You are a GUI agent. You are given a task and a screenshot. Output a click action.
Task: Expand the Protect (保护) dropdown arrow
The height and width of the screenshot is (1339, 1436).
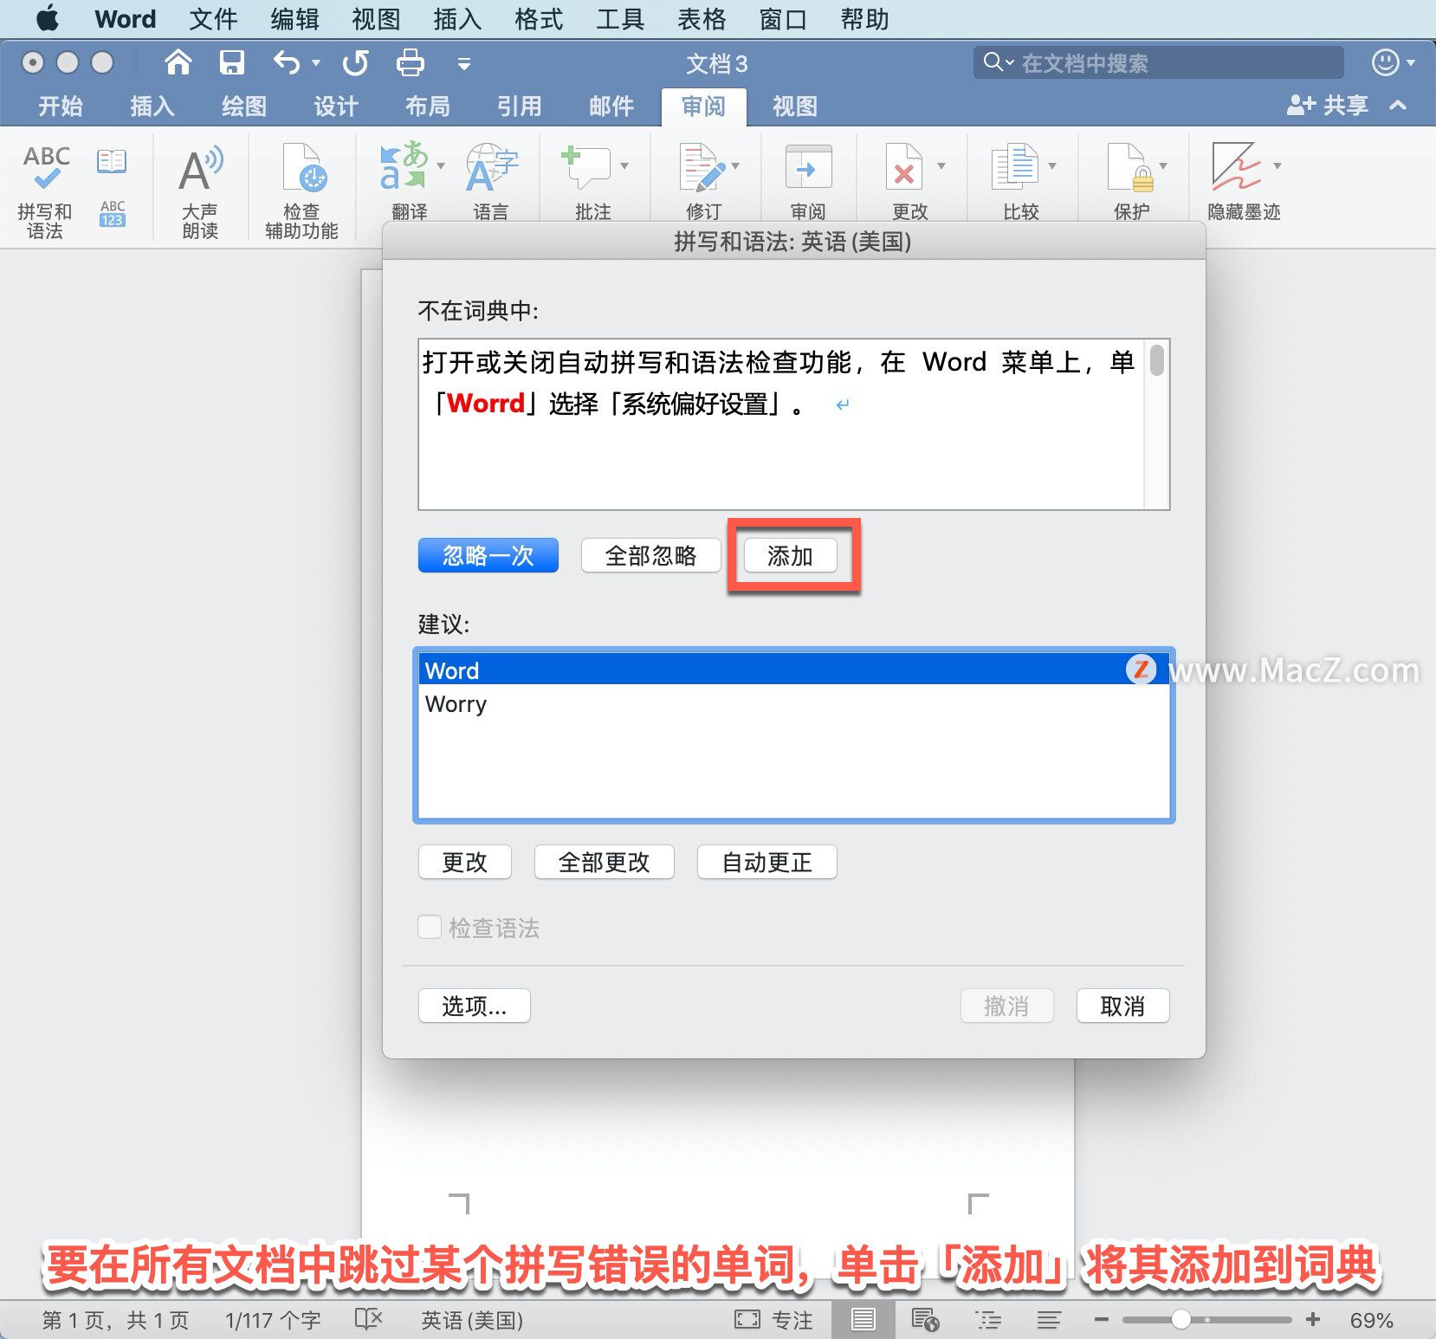pos(1163,165)
